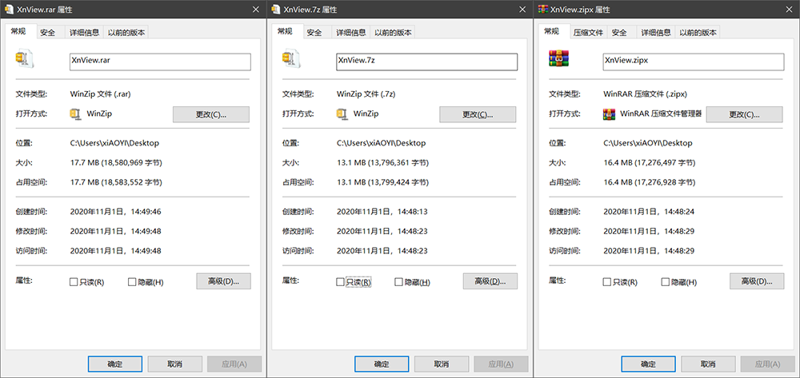
Task: Click size value 17.7 MB (18,580,969 字节)
Action: (116, 163)
